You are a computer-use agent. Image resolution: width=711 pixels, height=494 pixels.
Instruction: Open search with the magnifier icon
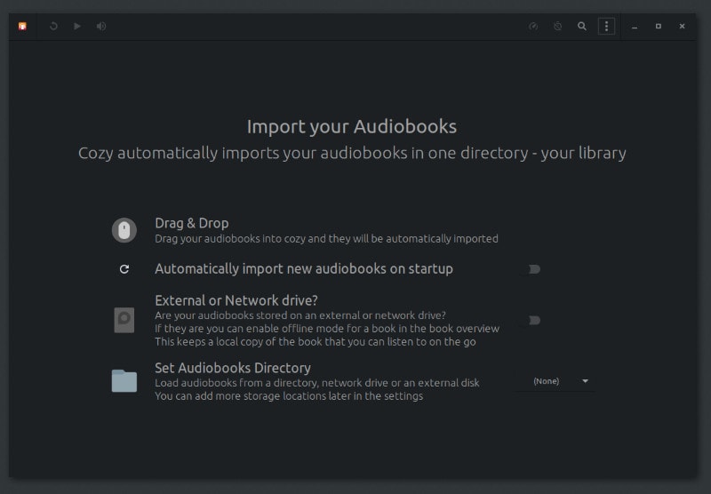[582, 27]
